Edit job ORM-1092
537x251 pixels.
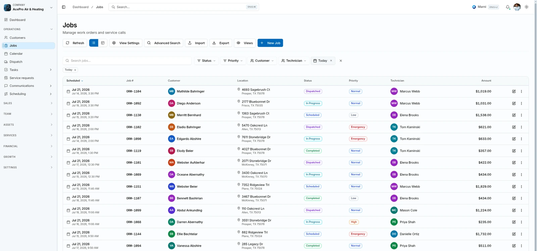514,104
